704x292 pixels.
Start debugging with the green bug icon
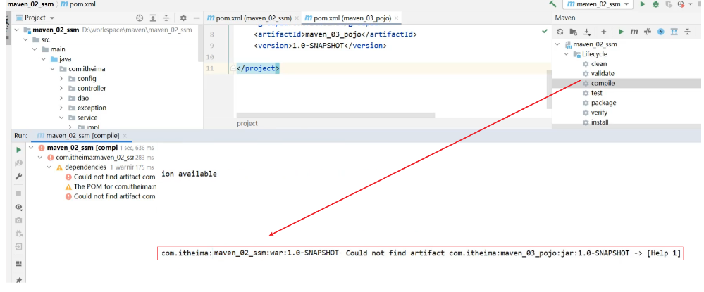[655, 4]
